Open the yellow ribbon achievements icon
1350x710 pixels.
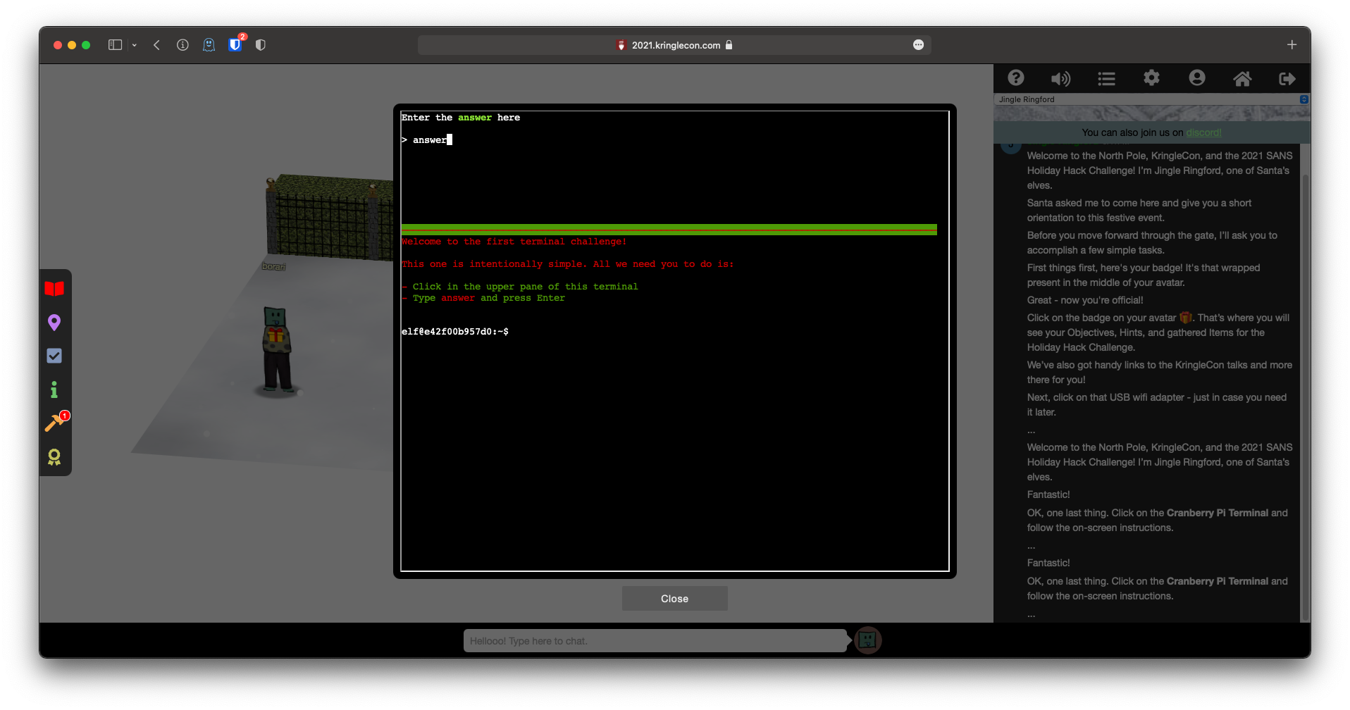coord(54,457)
